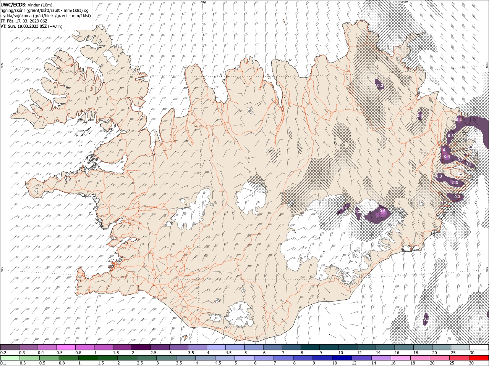The width and height of the screenshot is (489, 366).
Task: Click the 'rigning/skúrir' legend description line
Action: point(44,10)
